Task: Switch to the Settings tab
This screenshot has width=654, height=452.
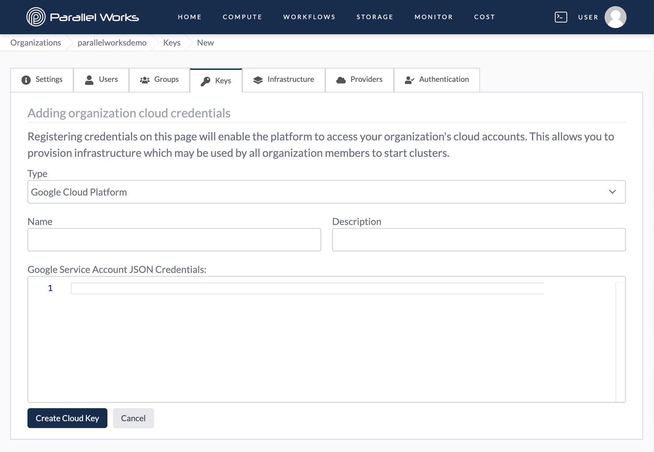Action: coord(42,80)
